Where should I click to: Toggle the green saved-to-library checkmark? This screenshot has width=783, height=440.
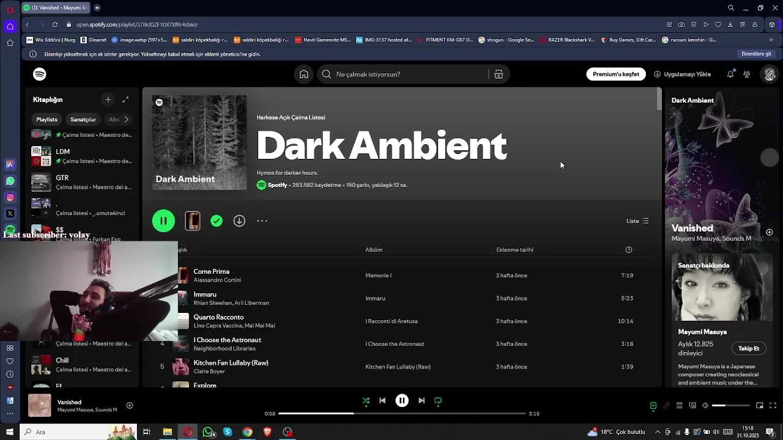coord(217,221)
